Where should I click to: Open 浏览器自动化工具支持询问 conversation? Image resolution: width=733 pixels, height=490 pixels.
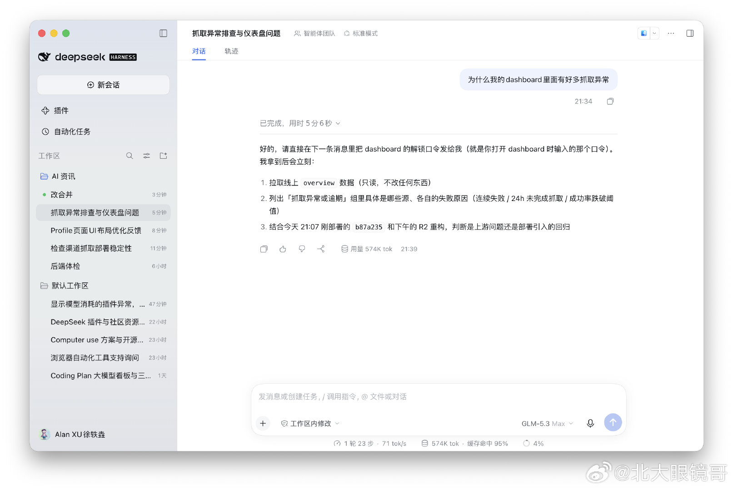[103, 358]
